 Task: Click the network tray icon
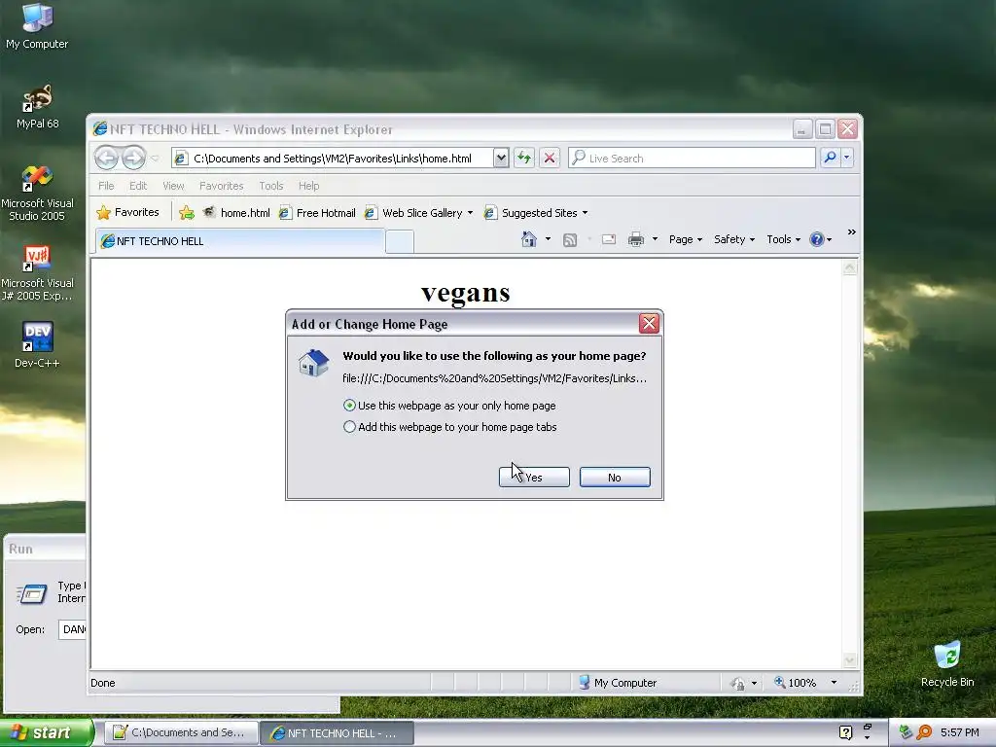click(x=906, y=732)
